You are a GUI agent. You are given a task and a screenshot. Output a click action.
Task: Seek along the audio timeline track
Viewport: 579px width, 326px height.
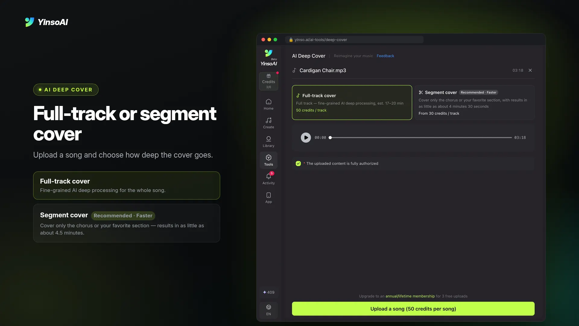point(421,138)
